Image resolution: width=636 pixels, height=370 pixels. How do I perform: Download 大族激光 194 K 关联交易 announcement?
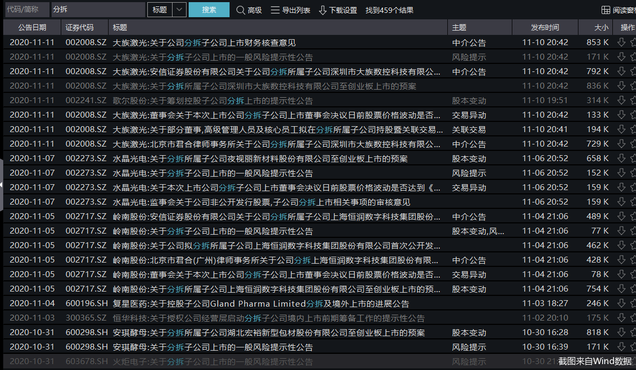[x=621, y=129]
